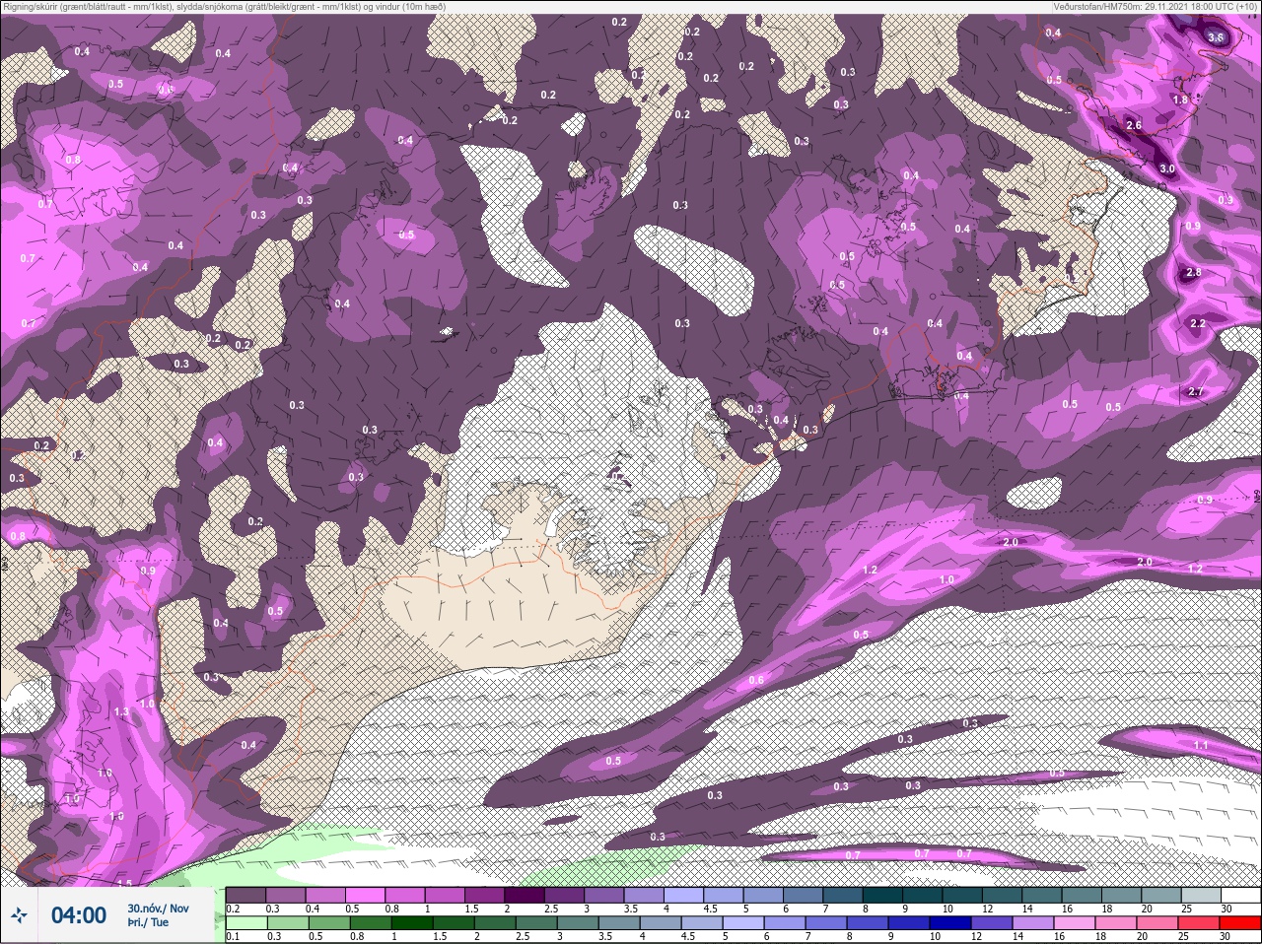
Task: Pick the red swatch after 30 in lower legend
Action: 1240,923
